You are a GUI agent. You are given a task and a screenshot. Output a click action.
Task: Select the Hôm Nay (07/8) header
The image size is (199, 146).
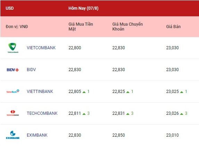tap(83, 8)
